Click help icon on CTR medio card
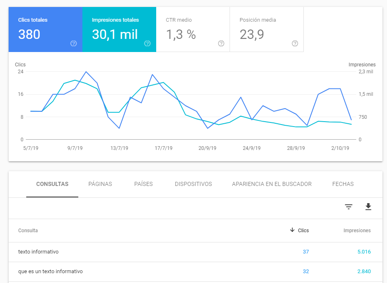The width and height of the screenshot is (387, 283). [x=221, y=43]
